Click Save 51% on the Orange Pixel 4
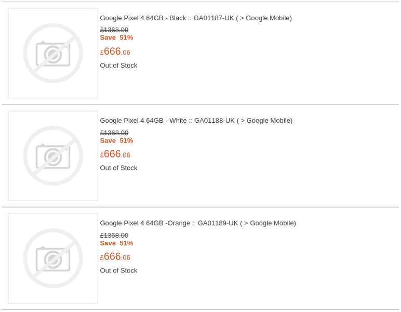The image size is (401, 312). click(116, 243)
